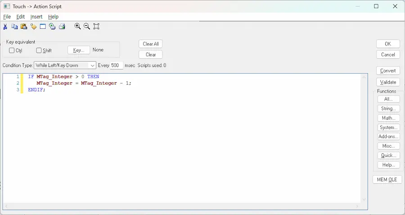Click the MEM OLE button
This screenshot has height=215, width=405.
(387, 179)
